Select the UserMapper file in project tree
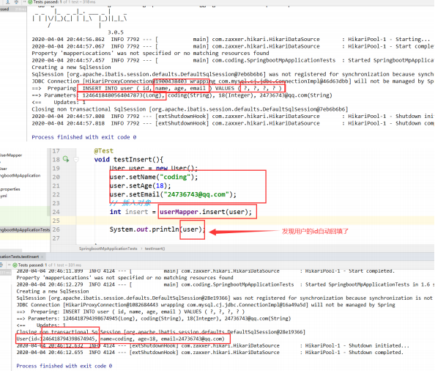Image resolution: width=446 pixels, height=371 pixels. tap(11, 155)
